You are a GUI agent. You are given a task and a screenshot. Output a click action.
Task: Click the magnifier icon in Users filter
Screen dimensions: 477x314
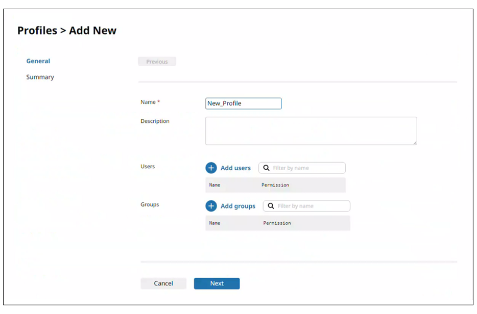(x=266, y=168)
